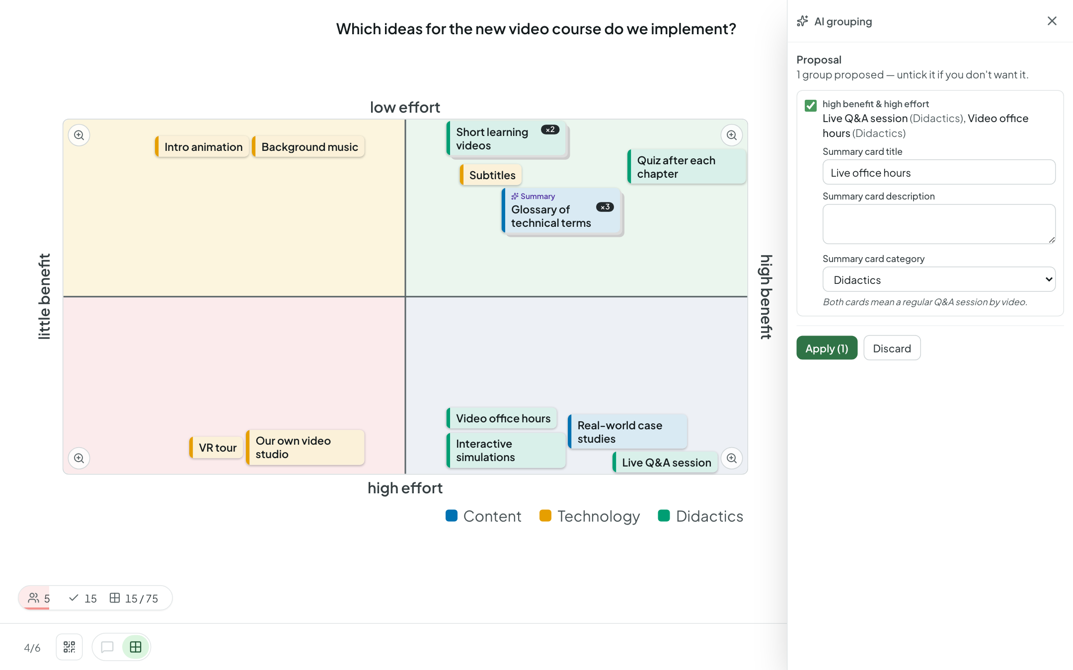Viewport: 1073px width, 670px height.
Task: Open the Summary card category dropdown
Action: click(x=939, y=279)
